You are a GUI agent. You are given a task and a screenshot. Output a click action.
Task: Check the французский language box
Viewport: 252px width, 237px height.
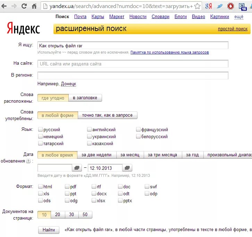[x=138, y=129]
